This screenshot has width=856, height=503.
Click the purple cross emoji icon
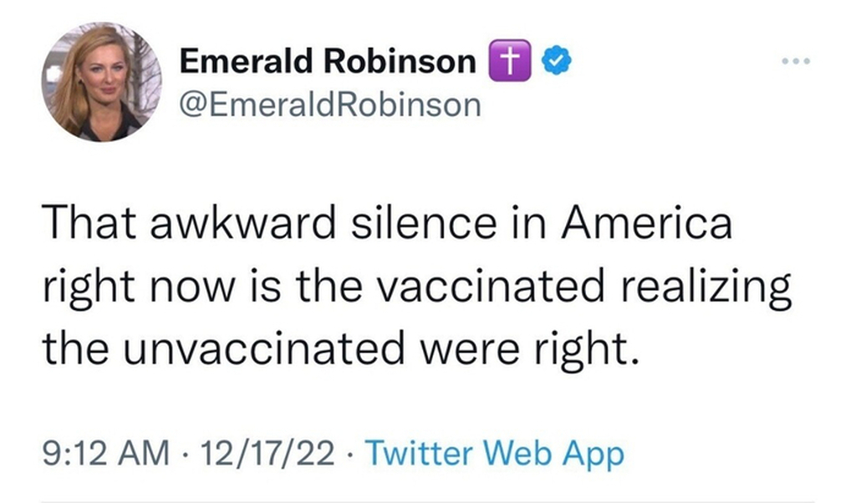point(511,62)
